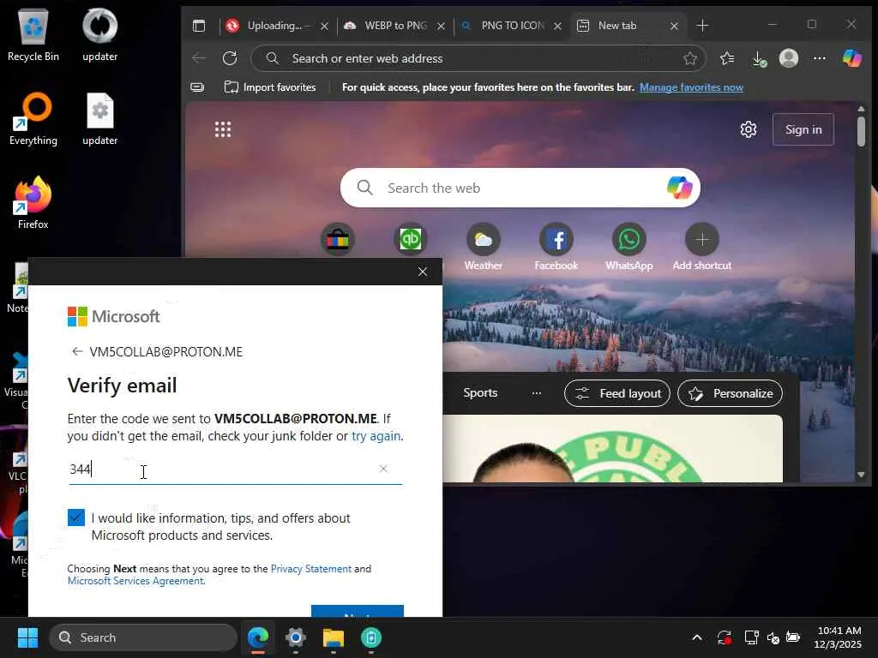Open the QuickBooks shortcut tile
878x658 pixels.
click(411, 240)
